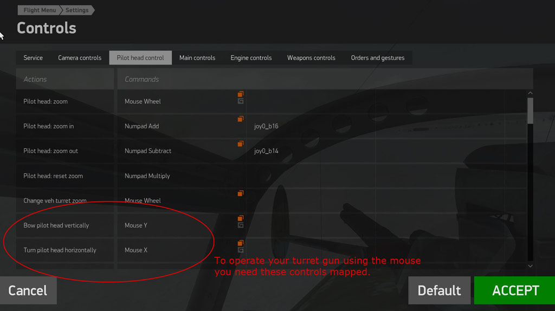Click the Settings breadcrumb
The height and width of the screenshot is (311, 555).
coord(77,10)
